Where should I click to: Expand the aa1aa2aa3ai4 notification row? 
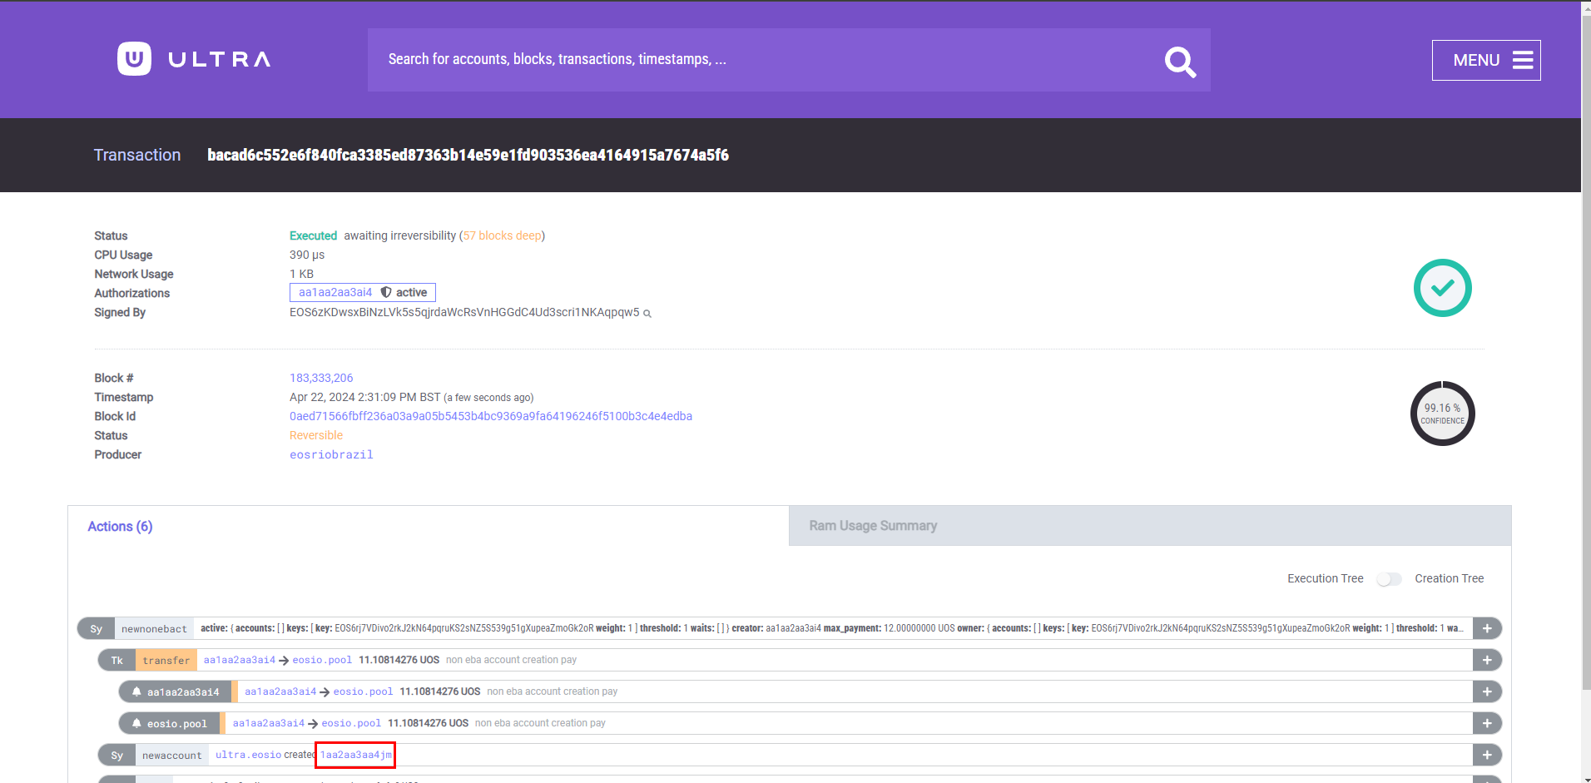coord(1487,691)
